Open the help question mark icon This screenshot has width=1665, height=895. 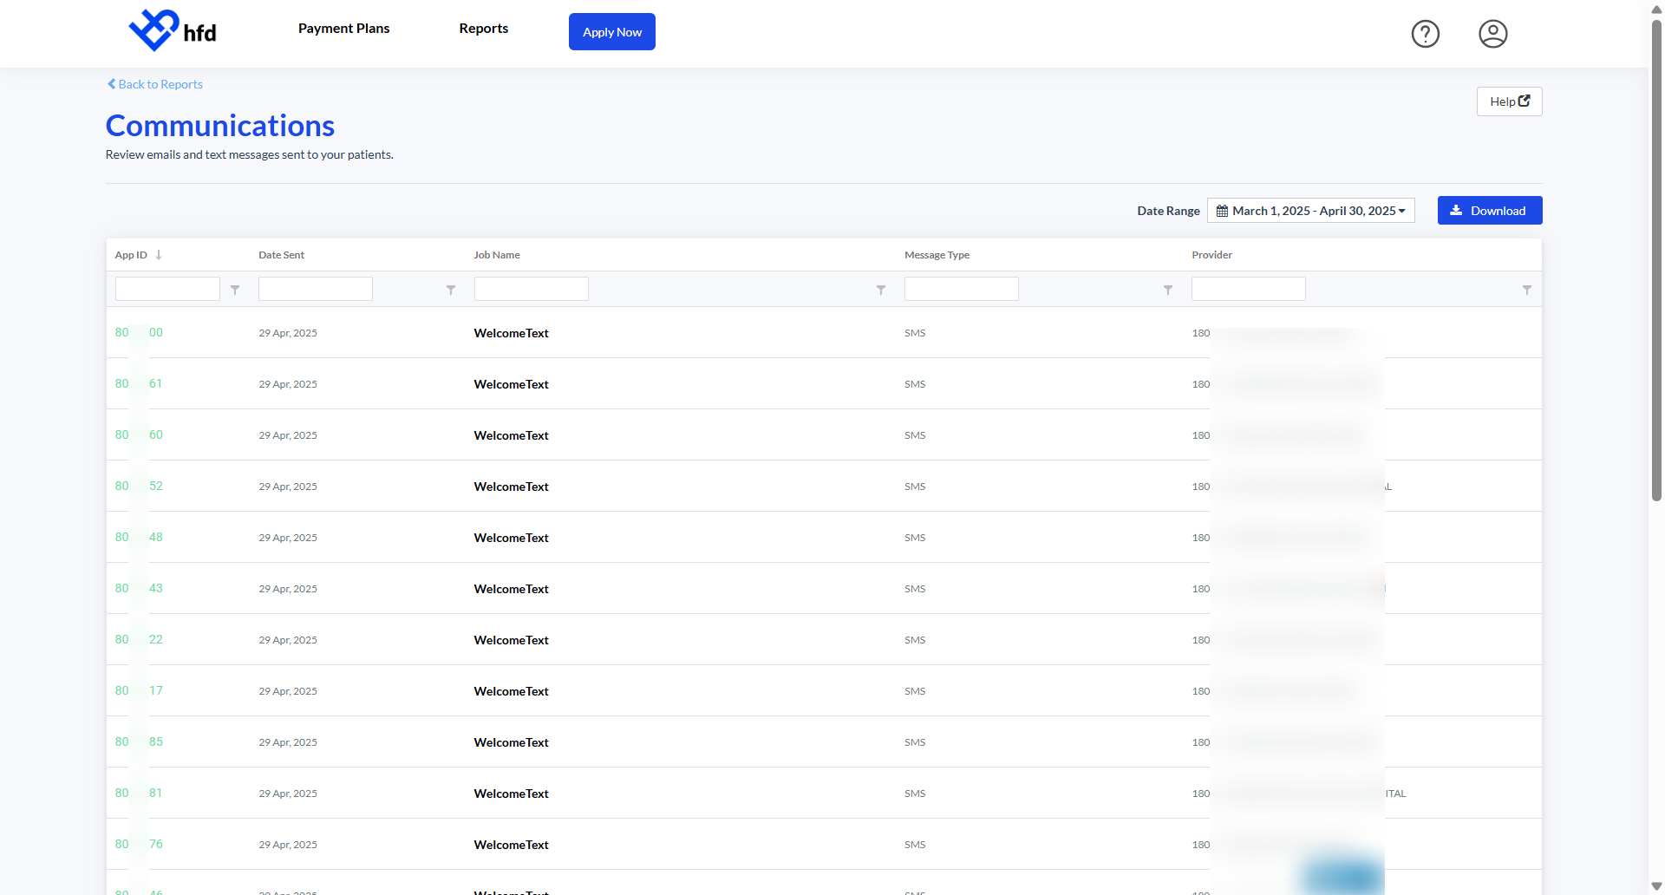1425,34
